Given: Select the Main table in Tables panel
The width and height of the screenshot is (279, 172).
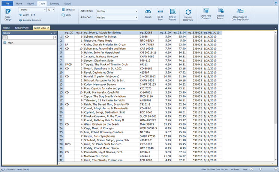Looking at the screenshot, I should tap(10, 43).
